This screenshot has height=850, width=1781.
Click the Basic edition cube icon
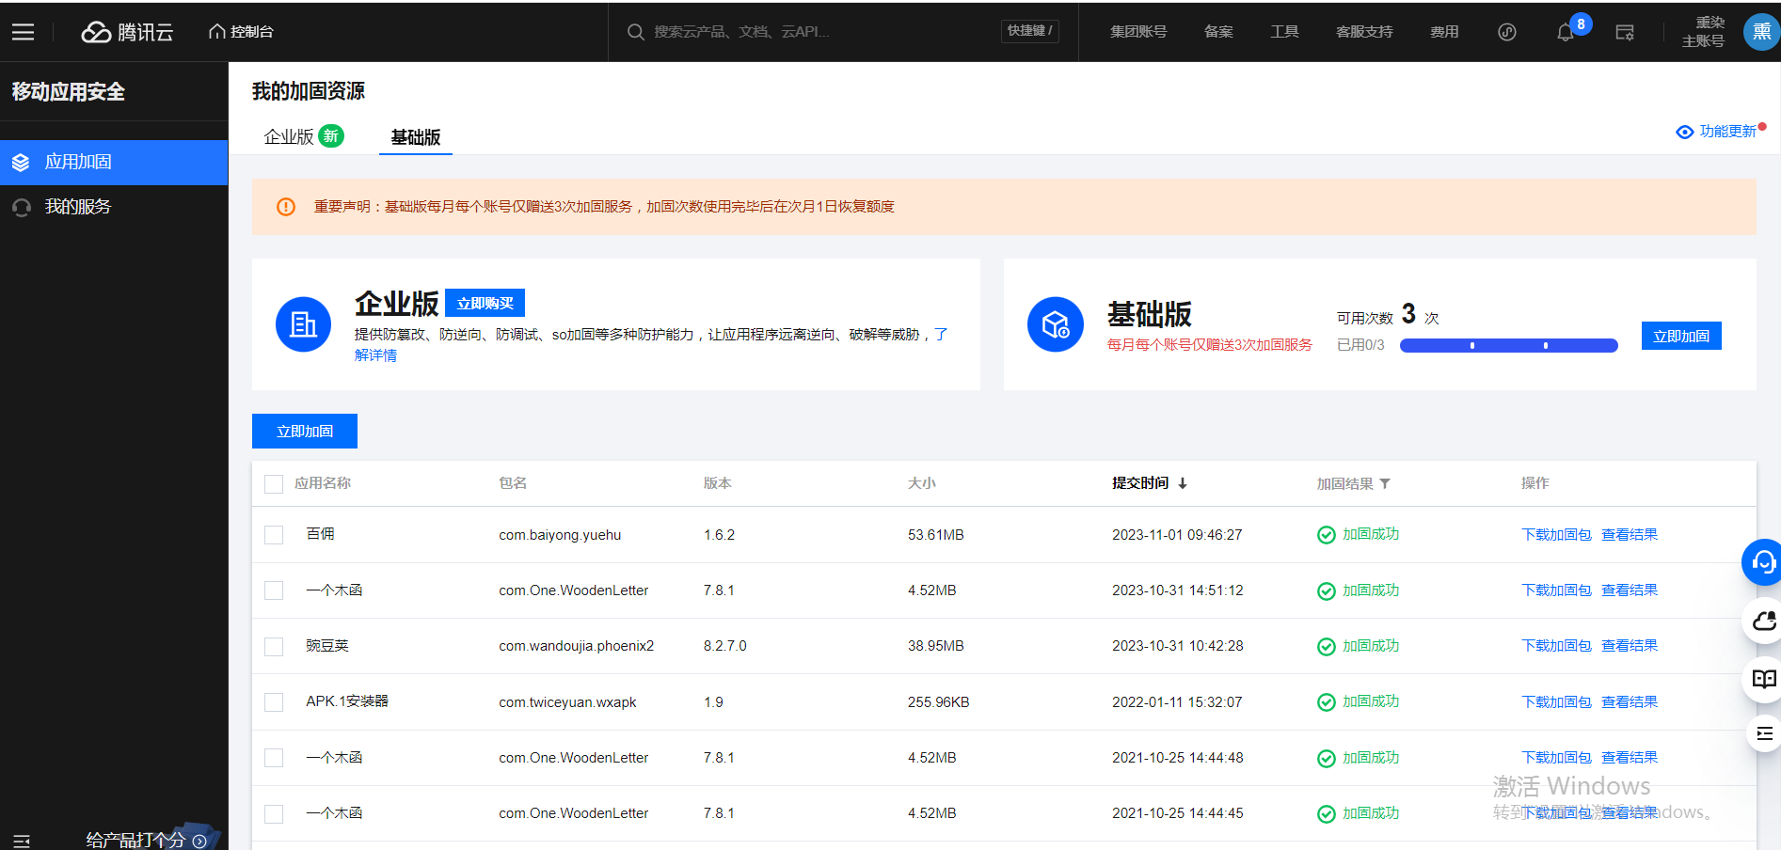(x=1056, y=324)
